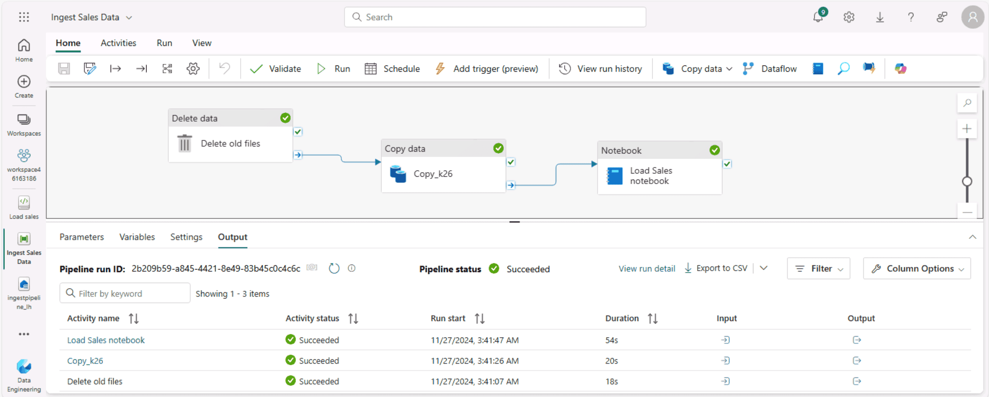Refresh the pipeline run output

coord(334,269)
